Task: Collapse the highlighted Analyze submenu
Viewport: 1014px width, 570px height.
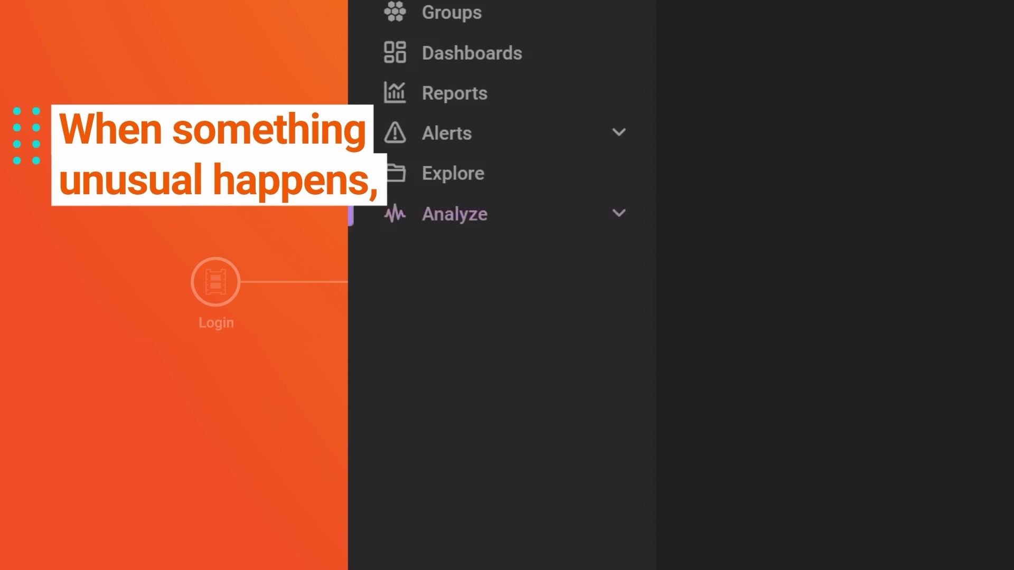Action: [619, 213]
